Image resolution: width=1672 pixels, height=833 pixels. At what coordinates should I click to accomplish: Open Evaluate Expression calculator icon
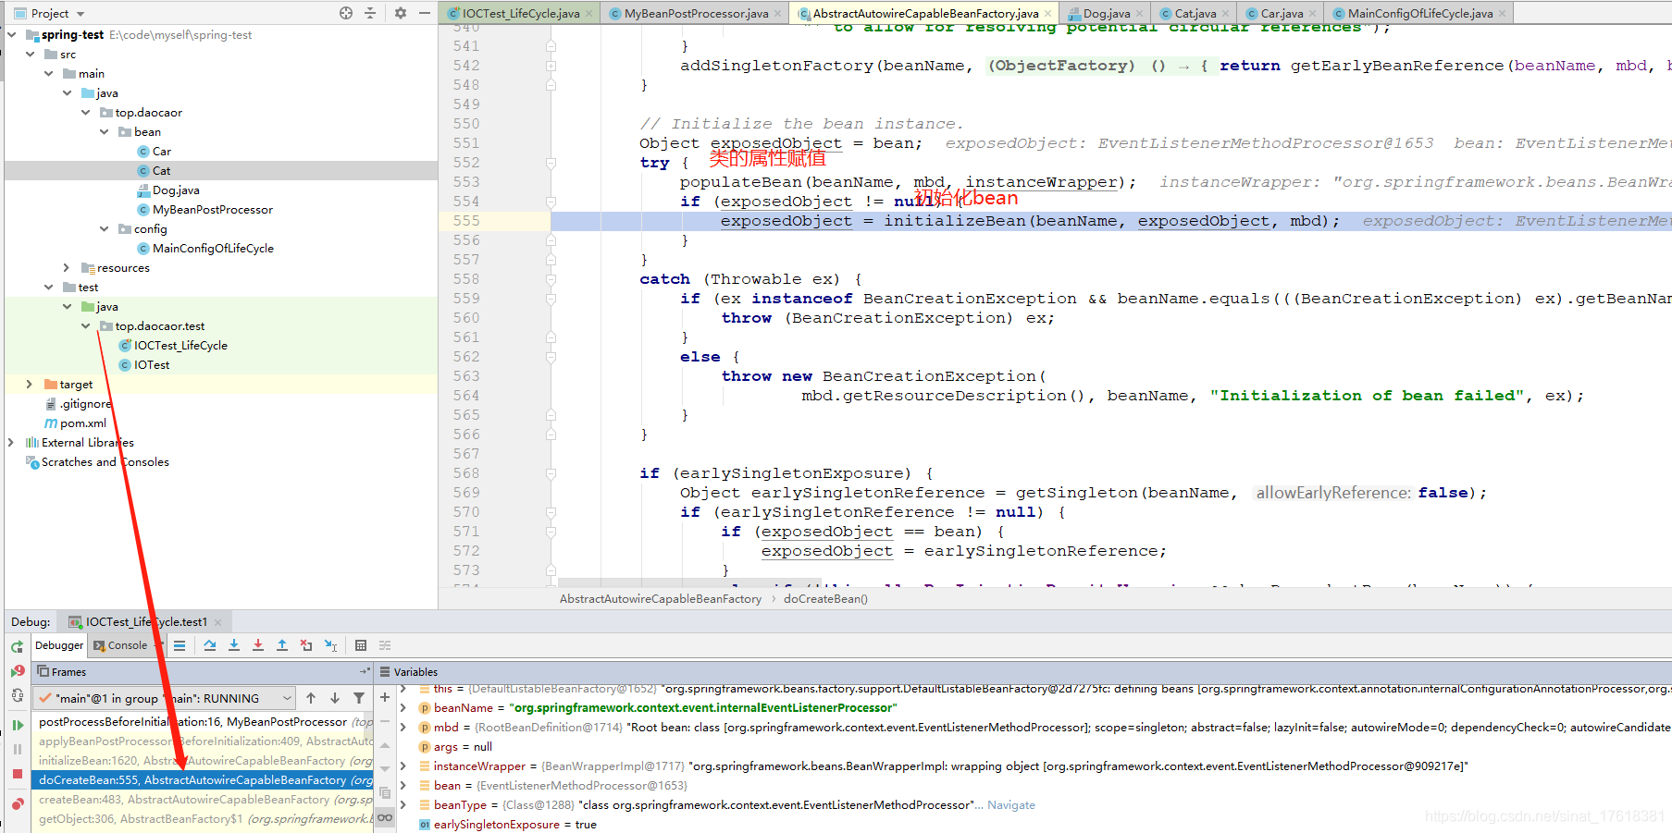361,645
